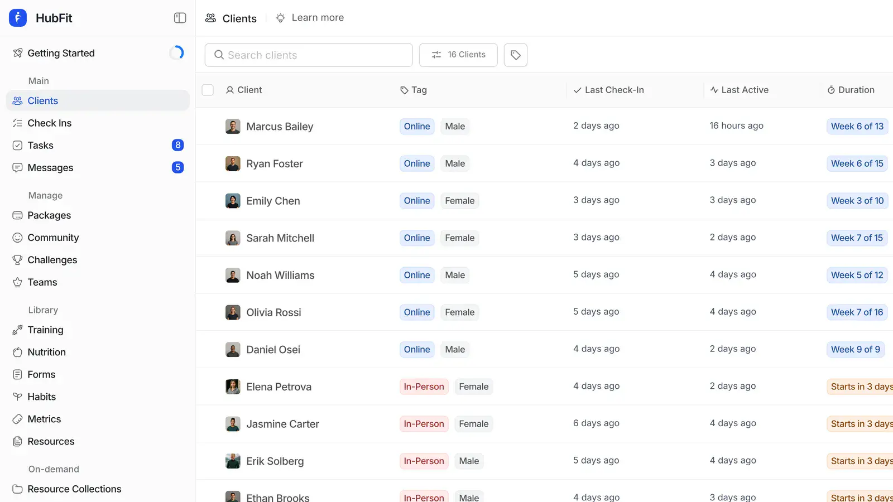893x502 pixels.
Task: Open the tag manager icon button
Action: click(516, 55)
